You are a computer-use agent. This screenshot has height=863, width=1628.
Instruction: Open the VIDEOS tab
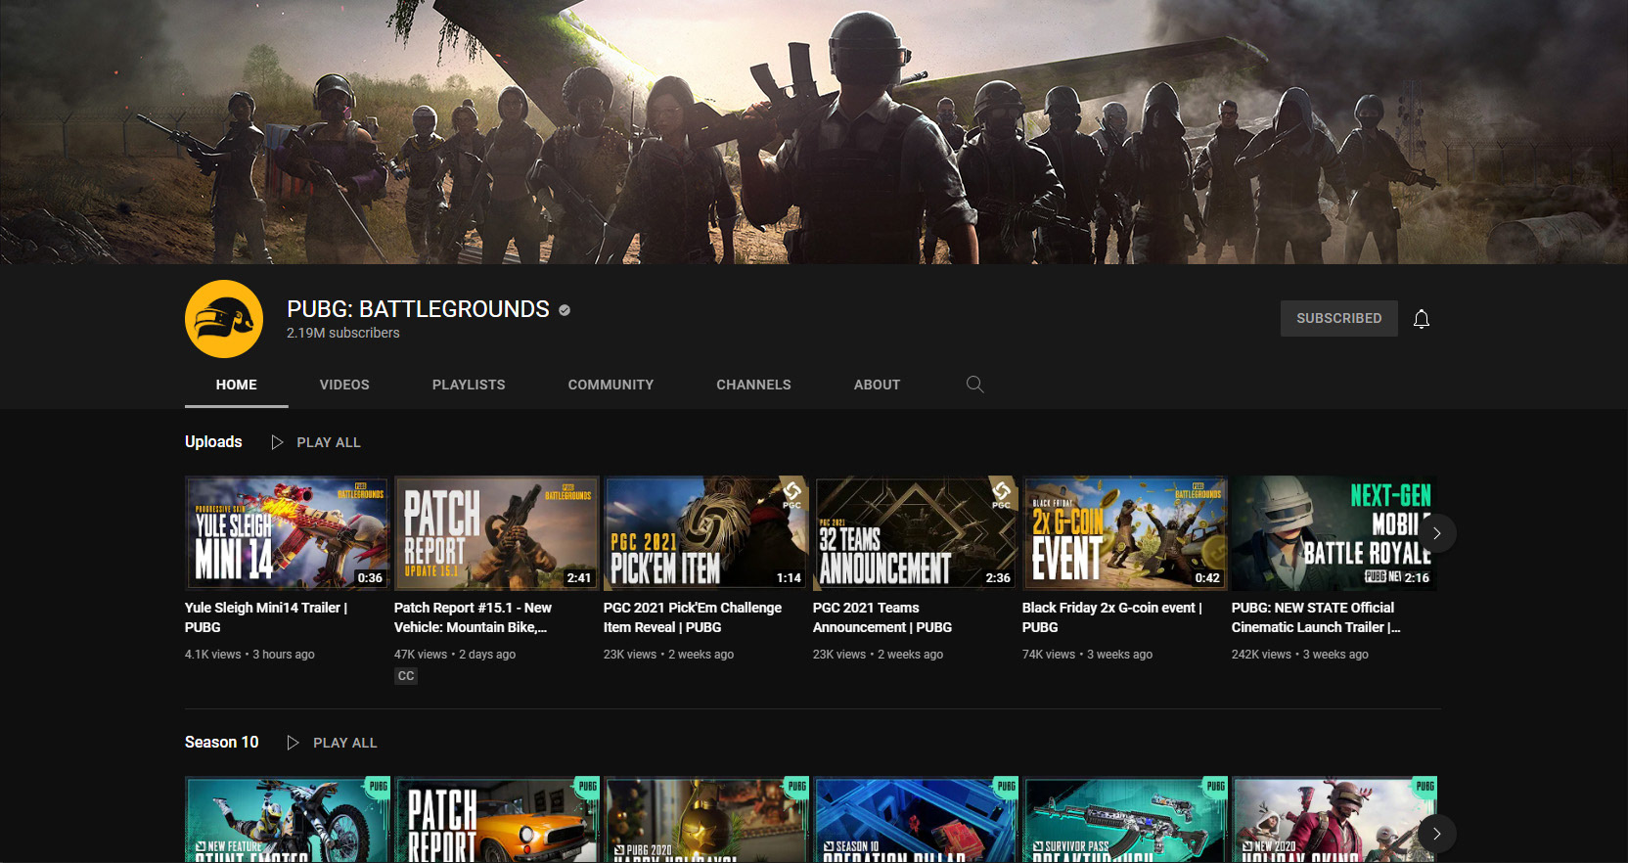point(344,385)
